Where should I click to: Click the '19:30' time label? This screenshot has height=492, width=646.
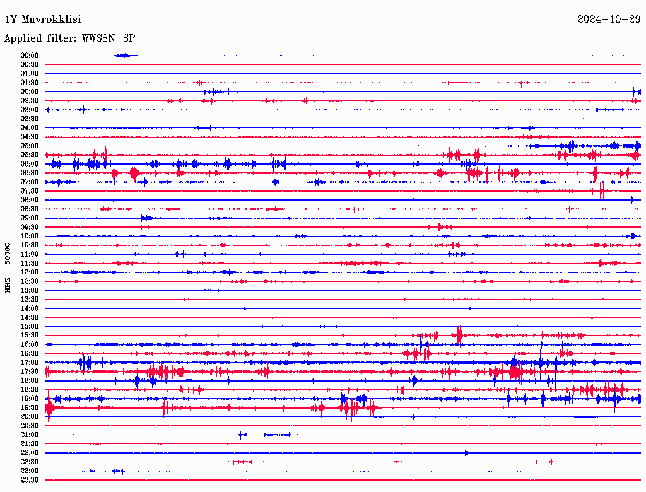29,408
